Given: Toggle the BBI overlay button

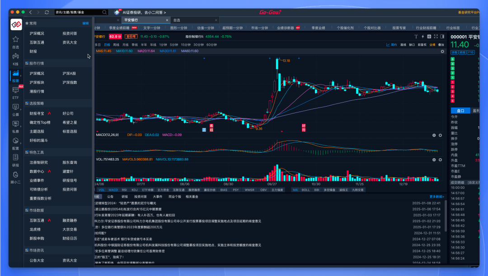Looking at the screenshot, I should [x=316, y=190].
